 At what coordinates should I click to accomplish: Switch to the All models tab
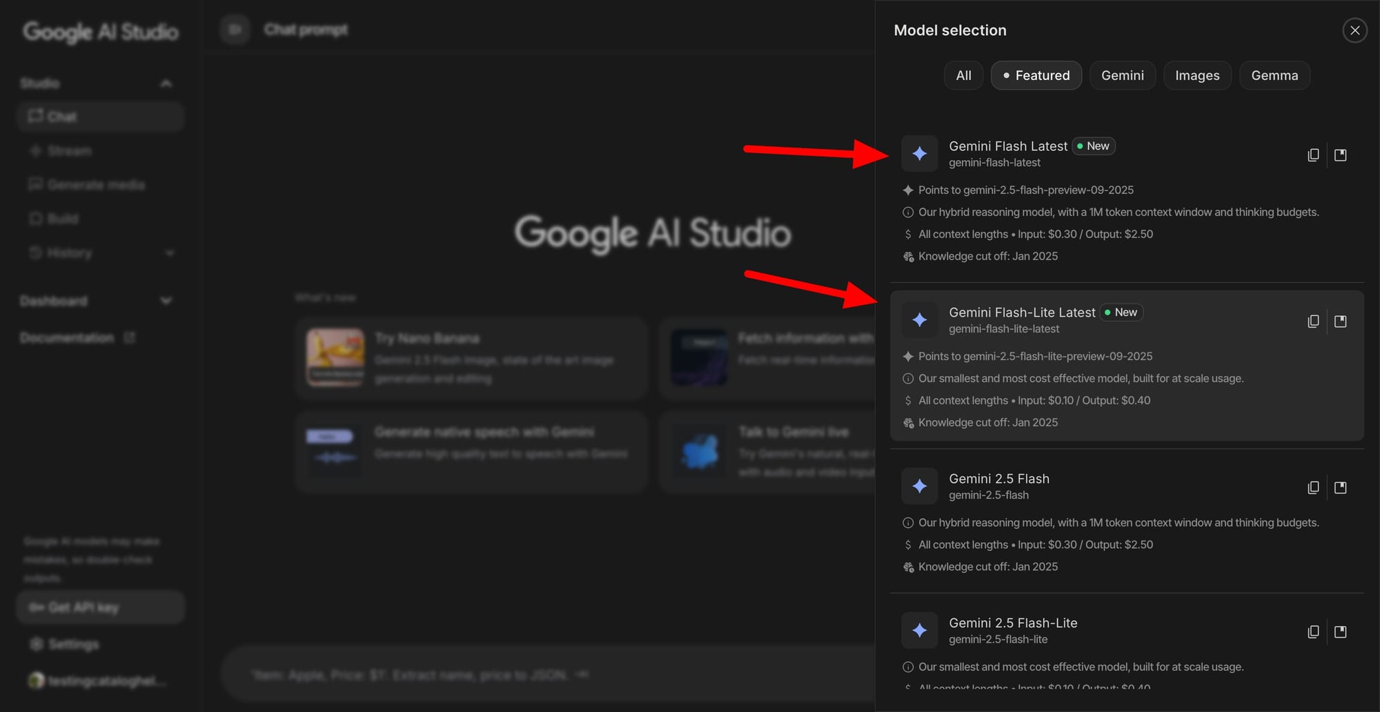click(963, 75)
